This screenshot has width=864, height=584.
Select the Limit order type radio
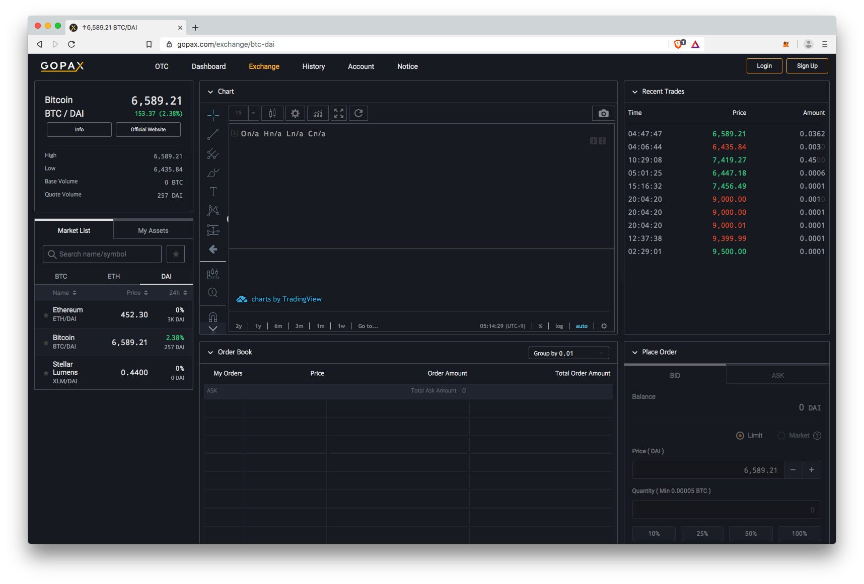740,436
